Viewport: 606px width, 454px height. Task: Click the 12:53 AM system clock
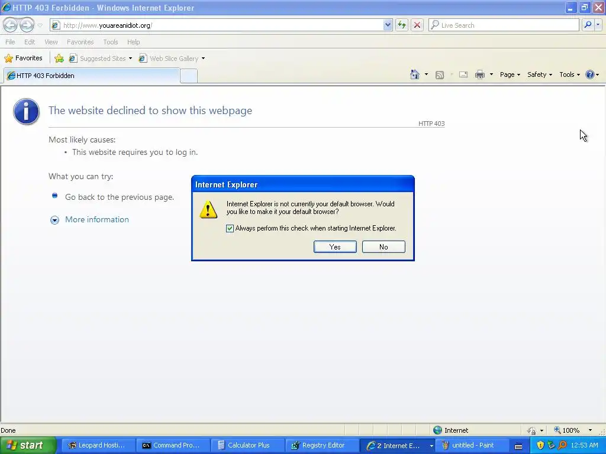point(584,446)
